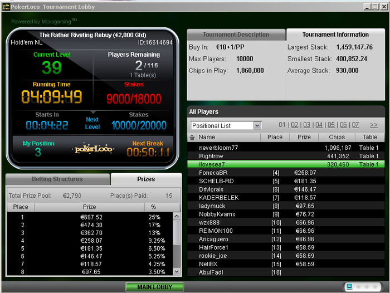Viewport: 390px width, 293px height.
Task: Select player row Rightrow
Action: pyautogui.click(x=286, y=156)
